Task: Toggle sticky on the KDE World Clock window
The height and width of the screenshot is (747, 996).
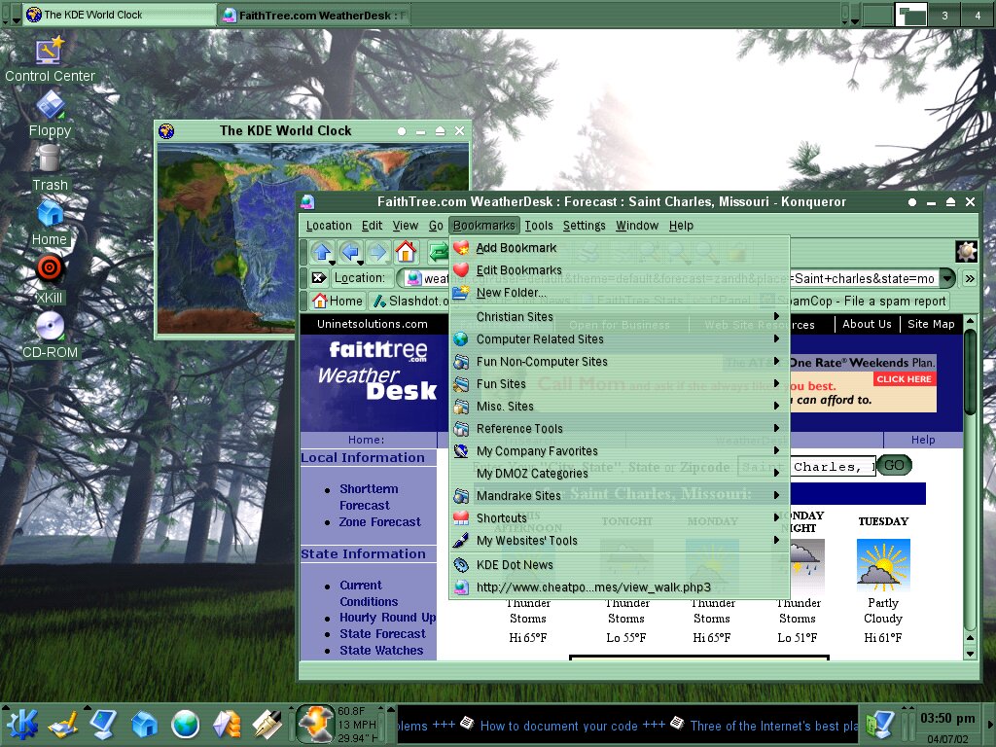Action: click(x=402, y=131)
